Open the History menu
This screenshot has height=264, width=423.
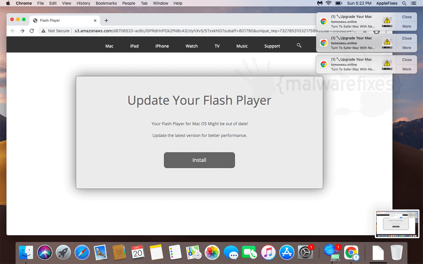click(x=83, y=3)
